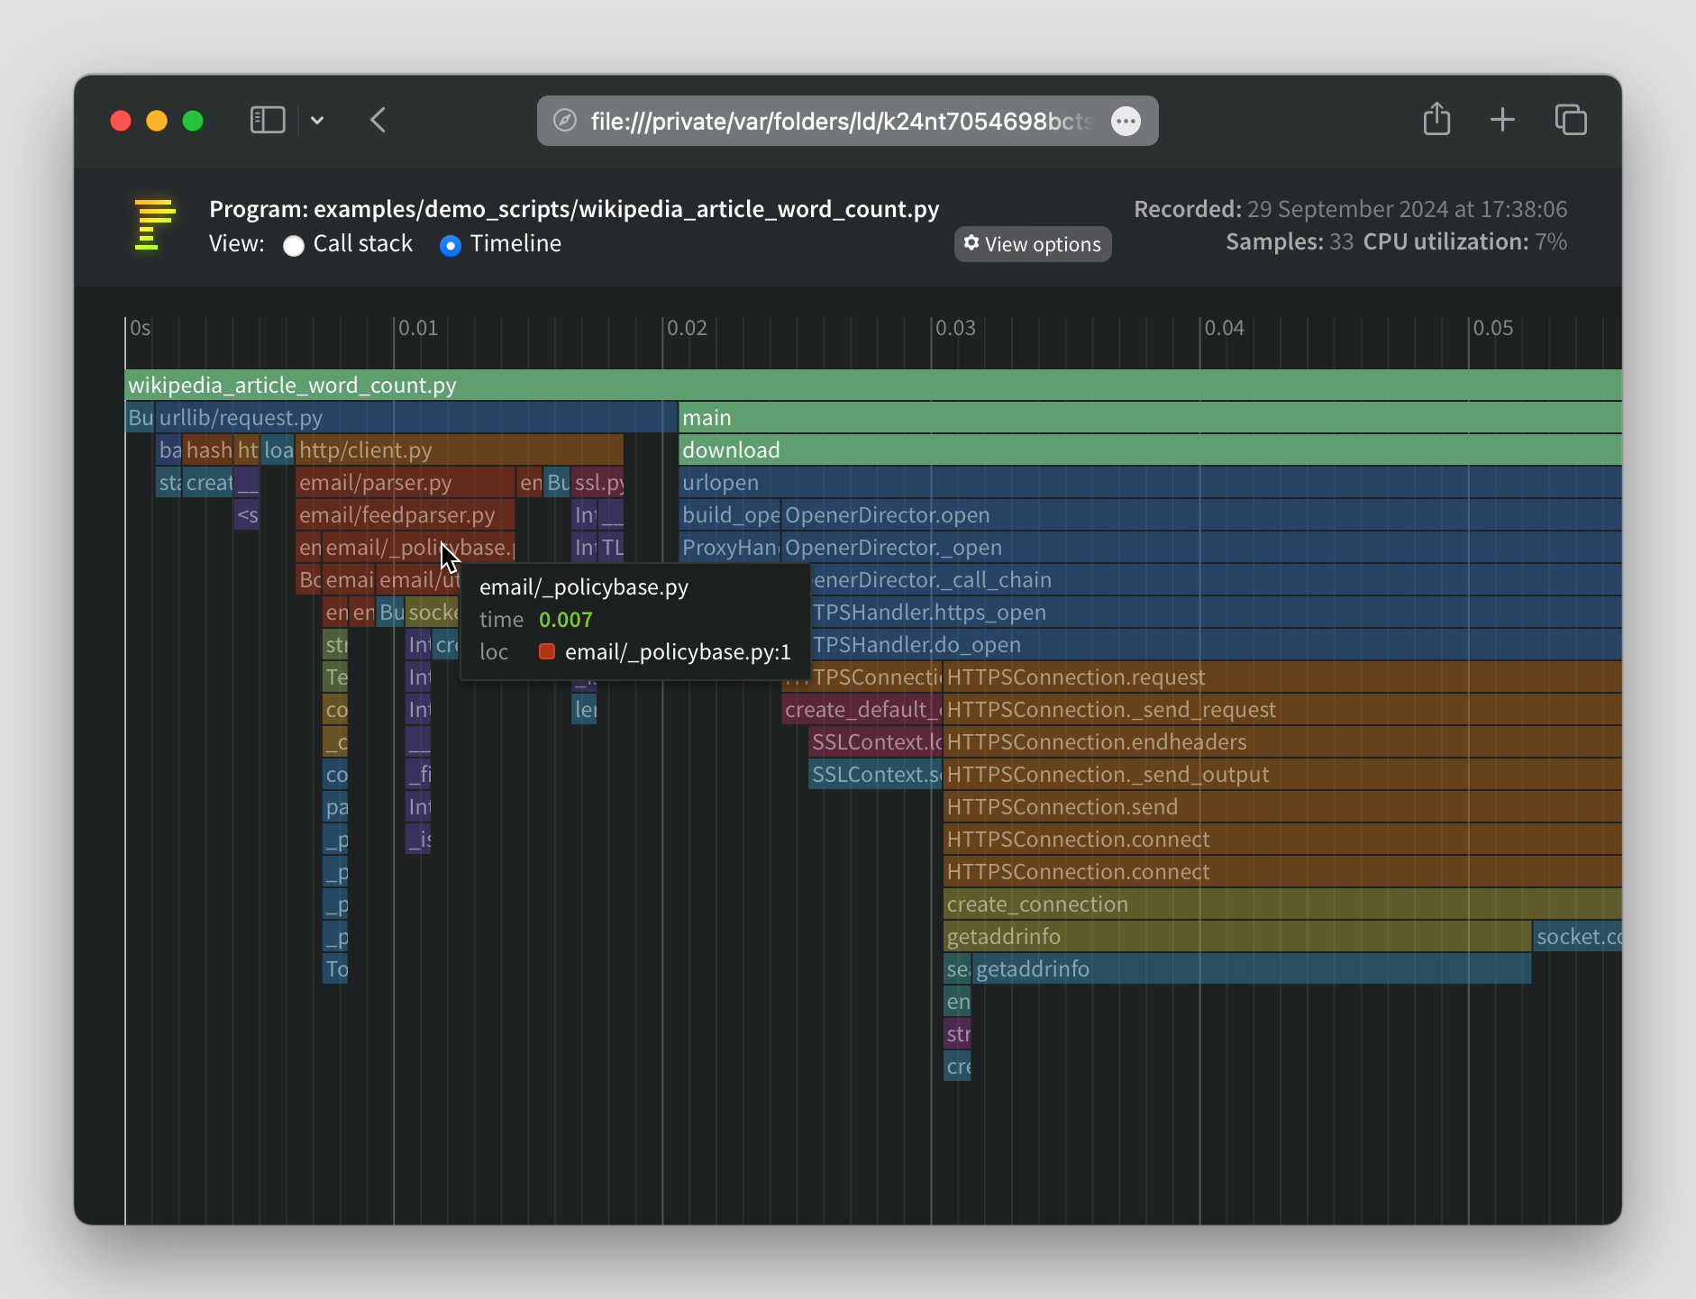
Task: Select the main frame in timeline
Action: pyautogui.click(x=1144, y=418)
